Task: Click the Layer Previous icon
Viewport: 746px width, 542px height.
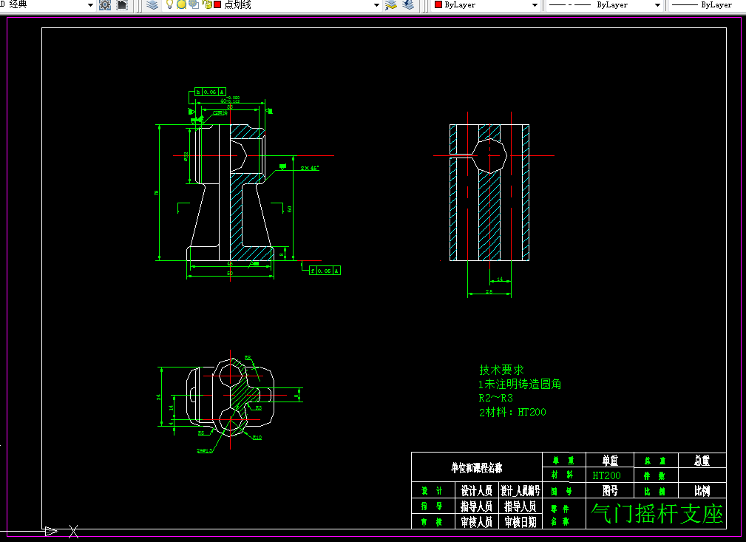Action: coord(408,5)
